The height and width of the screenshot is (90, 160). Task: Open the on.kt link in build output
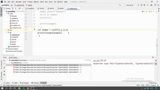tap(96, 60)
